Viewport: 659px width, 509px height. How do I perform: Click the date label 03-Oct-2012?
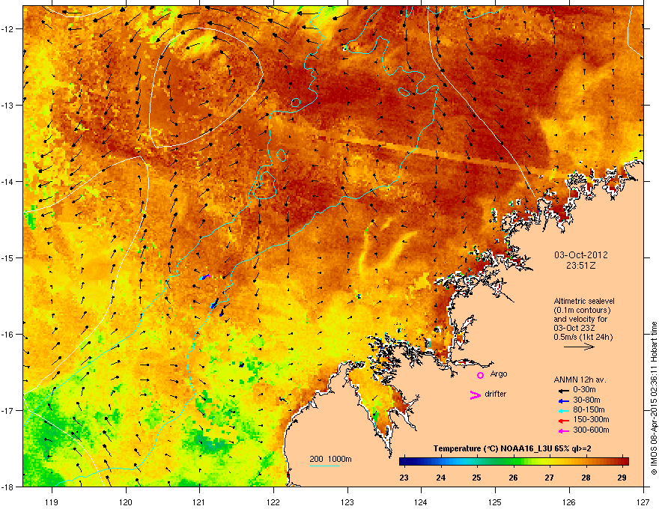pyautogui.click(x=581, y=255)
